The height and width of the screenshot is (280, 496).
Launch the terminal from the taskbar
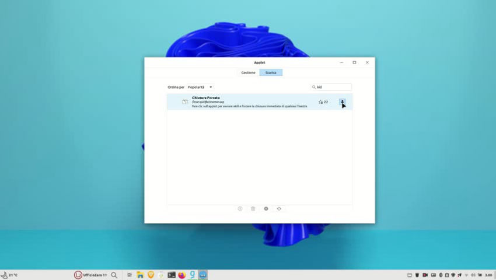(x=172, y=275)
